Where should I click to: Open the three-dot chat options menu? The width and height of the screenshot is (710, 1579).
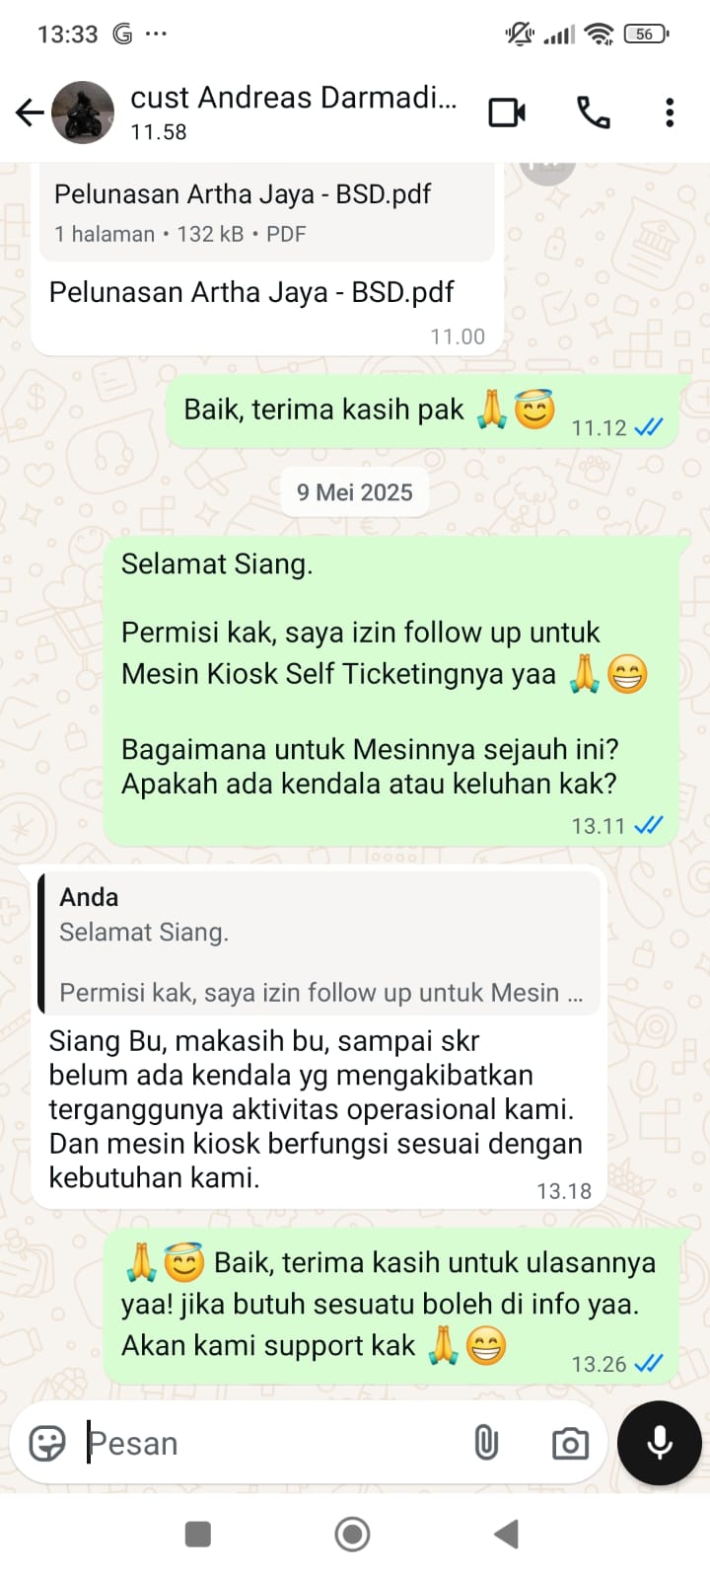tap(670, 113)
